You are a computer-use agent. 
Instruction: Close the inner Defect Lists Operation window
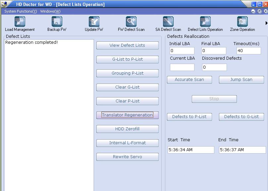(266, 11)
